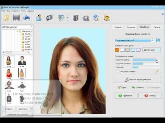
Task: Switch to the Print tab
Action: 157,27
